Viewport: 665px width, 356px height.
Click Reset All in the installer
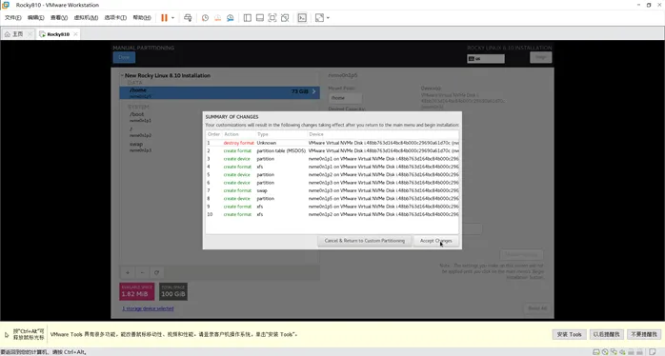click(537, 308)
